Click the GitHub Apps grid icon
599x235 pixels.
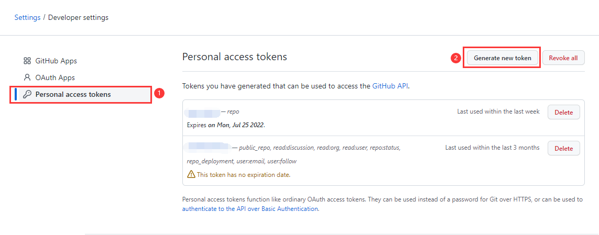coord(27,61)
